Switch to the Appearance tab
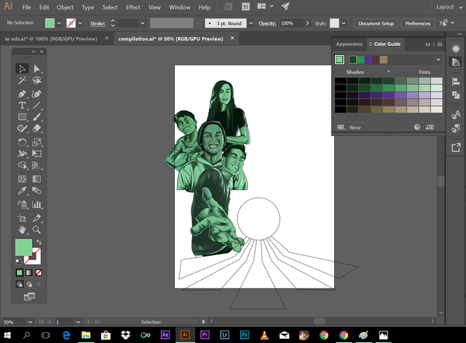Viewport: 466px width, 343px height. [349, 44]
